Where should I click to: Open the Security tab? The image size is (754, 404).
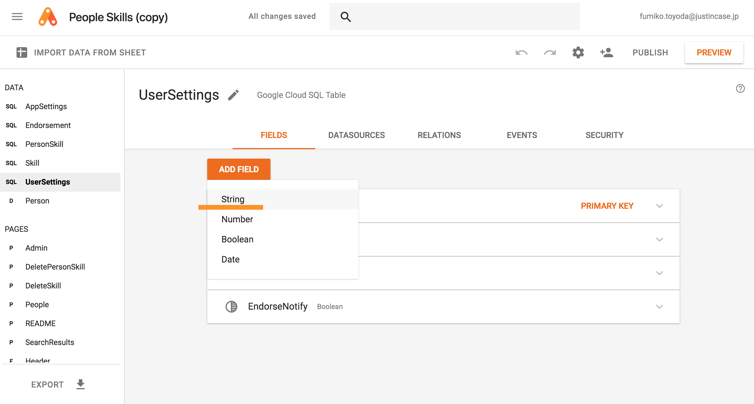tap(604, 135)
